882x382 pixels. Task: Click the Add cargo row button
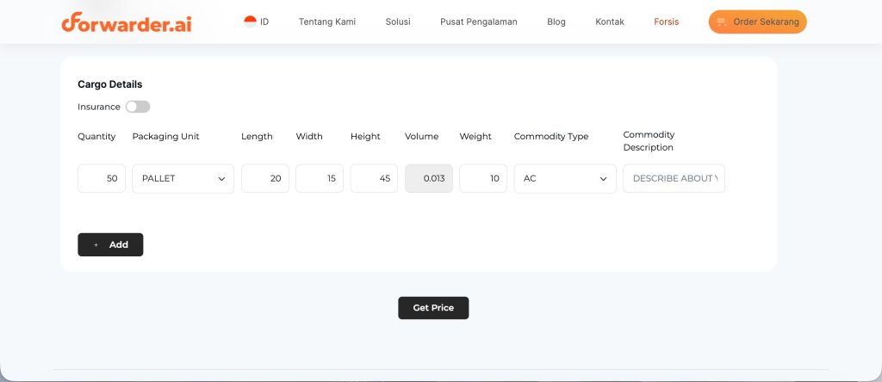pyautogui.click(x=110, y=244)
